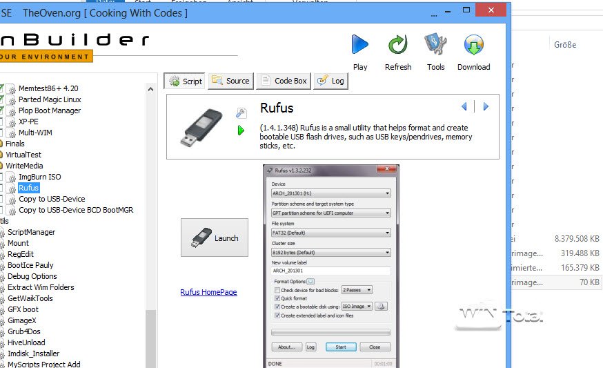Select Memtest86+ 4.20 in the tree
The image size is (603, 368).
point(48,88)
